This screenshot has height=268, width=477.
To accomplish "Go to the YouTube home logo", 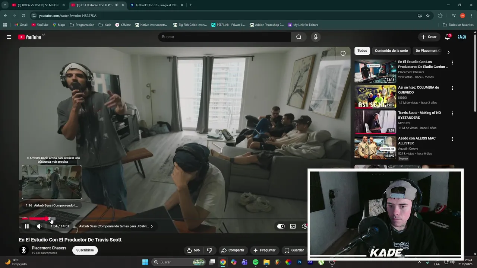I will click(30, 37).
